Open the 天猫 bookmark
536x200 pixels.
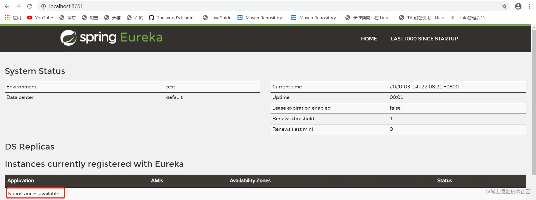[112, 18]
